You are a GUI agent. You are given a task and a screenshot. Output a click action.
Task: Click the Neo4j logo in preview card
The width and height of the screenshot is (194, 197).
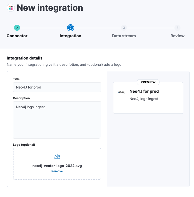(121, 92)
